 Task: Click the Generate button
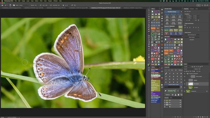[x=172, y=91]
